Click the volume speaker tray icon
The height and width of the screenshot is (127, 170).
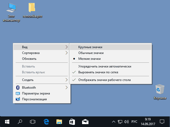(x=126, y=122)
